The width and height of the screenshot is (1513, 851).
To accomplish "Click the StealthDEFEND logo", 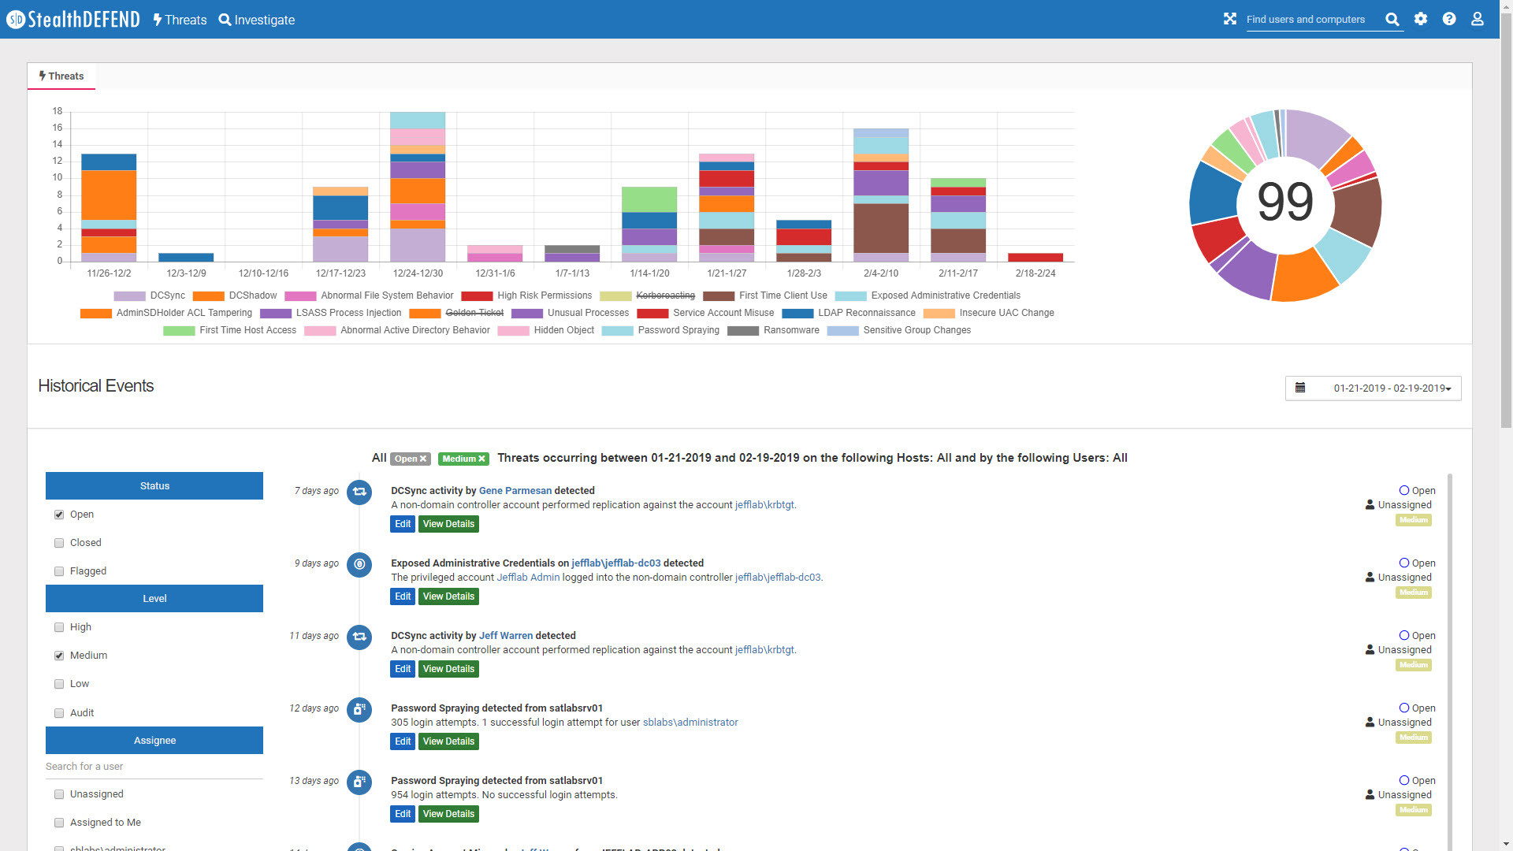I will (73, 19).
